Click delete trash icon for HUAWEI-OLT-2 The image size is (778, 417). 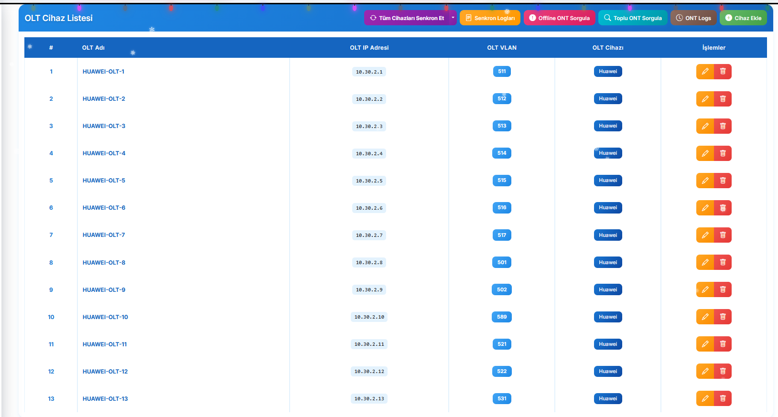(x=723, y=99)
